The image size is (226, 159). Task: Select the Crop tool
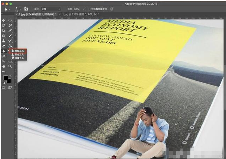pyautogui.click(x=4, y=31)
